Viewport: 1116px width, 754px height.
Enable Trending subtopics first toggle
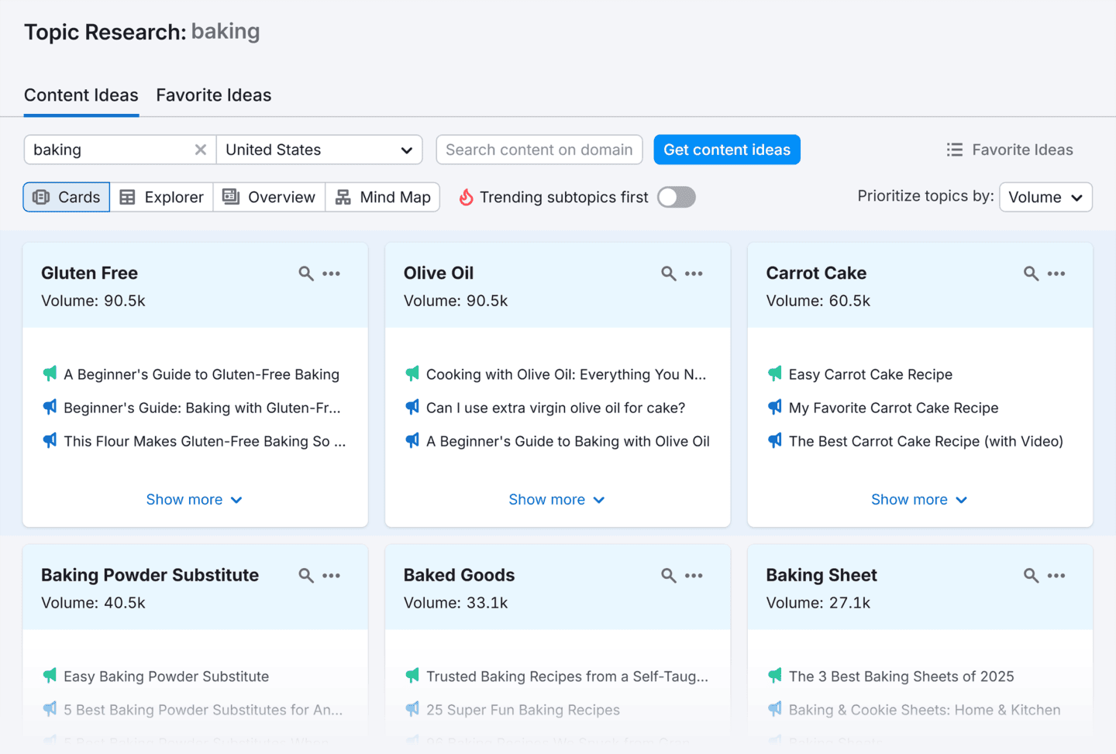coord(677,198)
